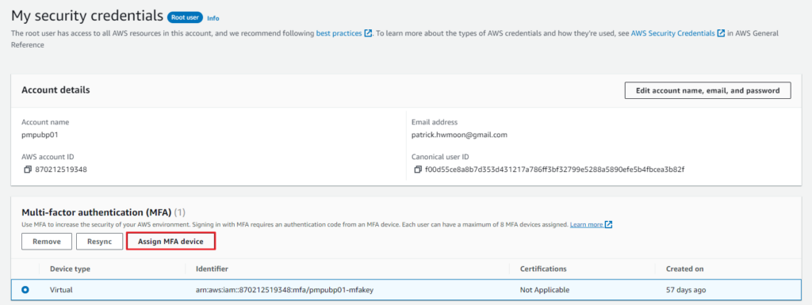Open AWS Security Credentials reference link
The image size is (812, 305).
pyautogui.click(x=672, y=33)
